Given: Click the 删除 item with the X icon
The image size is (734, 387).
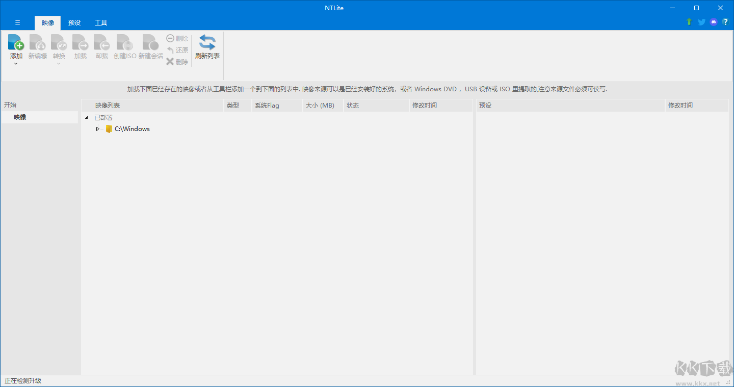Looking at the screenshot, I should coord(177,62).
